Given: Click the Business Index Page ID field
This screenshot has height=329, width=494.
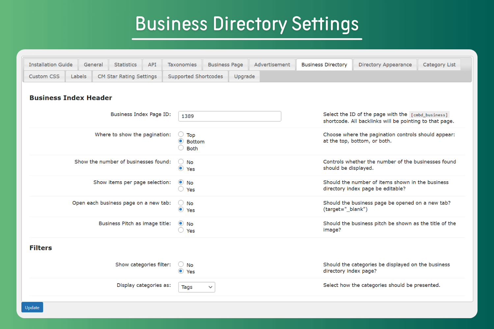Looking at the screenshot, I should click(230, 116).
